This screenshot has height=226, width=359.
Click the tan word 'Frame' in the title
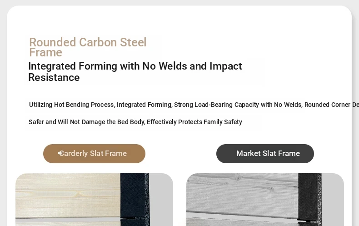(45, 53)
